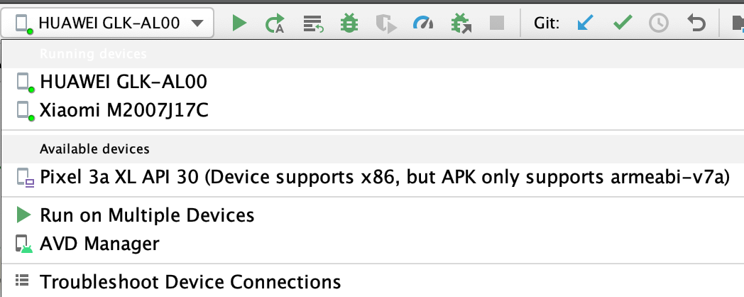
Task: Choose Run on Multiple Devices
Action: click(x=147, y=215)
